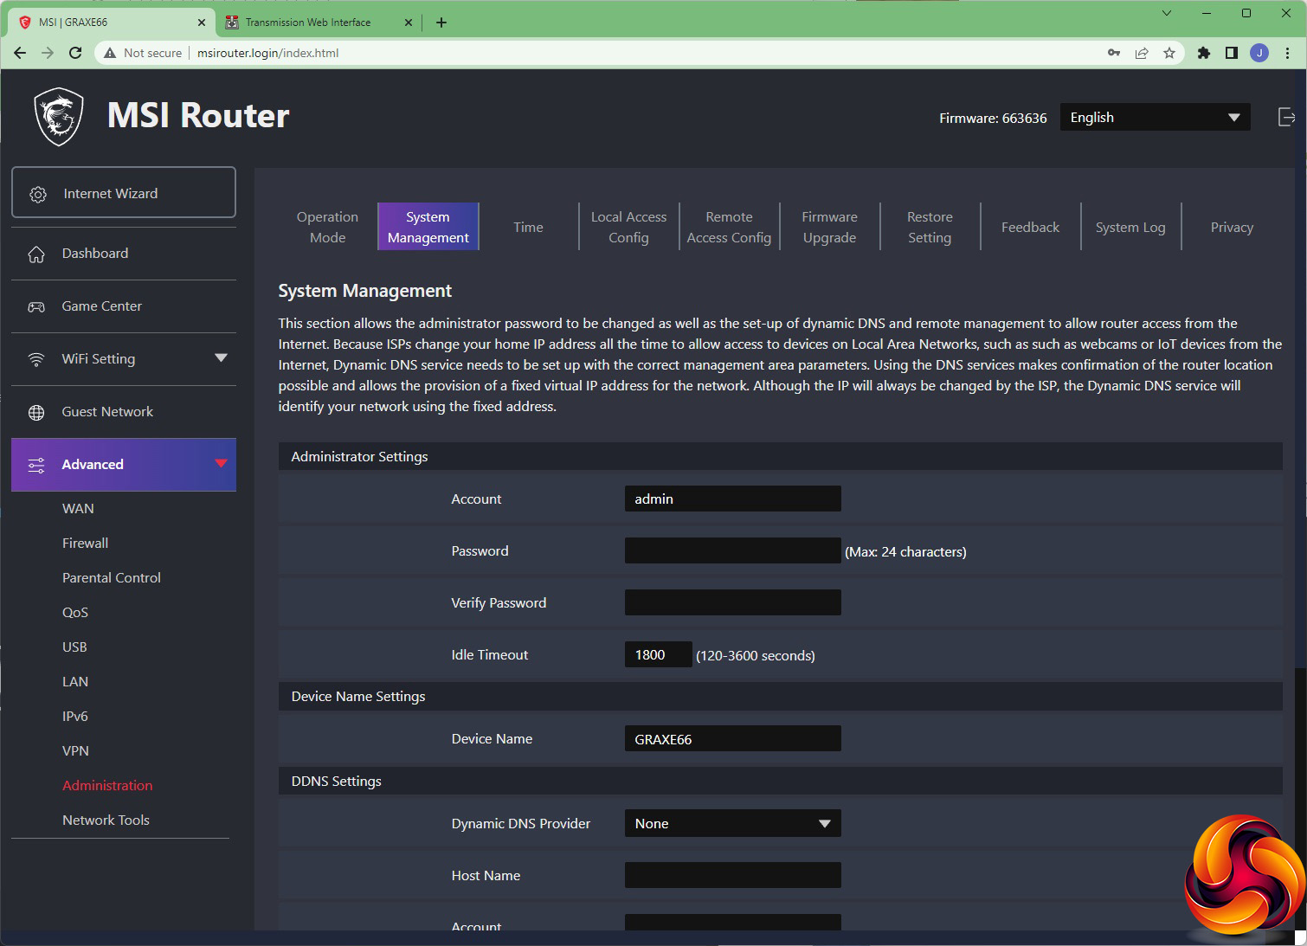Viewport: 1307px width, 946px height.
Task: Click the MSI dragon shield logo
Action: pos(59,117)
